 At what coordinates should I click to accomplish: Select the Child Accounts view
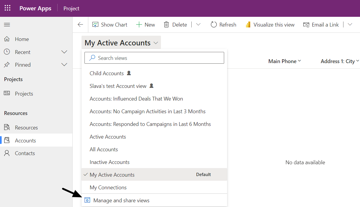tap(154, 73)
